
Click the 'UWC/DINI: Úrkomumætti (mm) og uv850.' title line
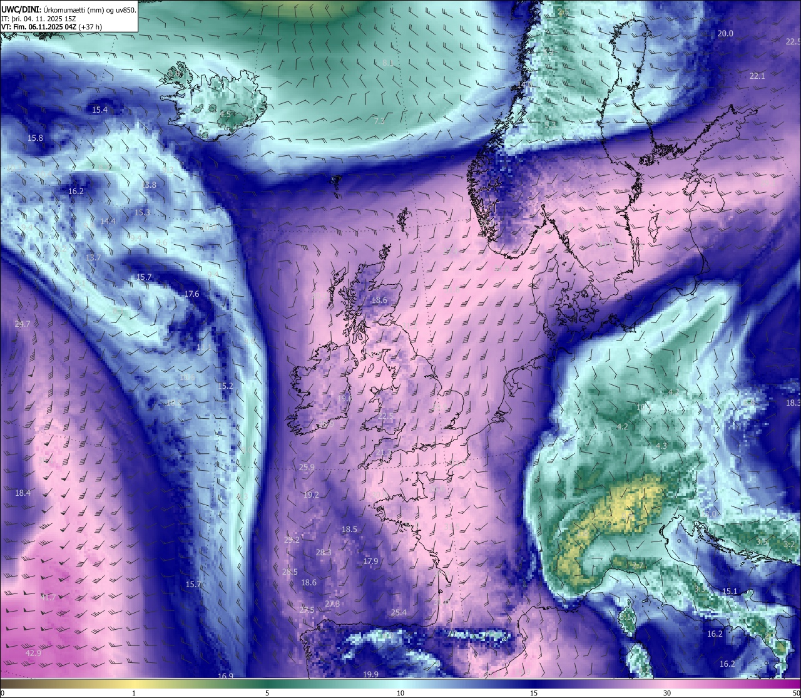(x=69, y=10)
